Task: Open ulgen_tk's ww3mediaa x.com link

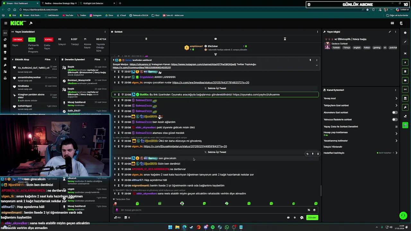Action: [x=211, y=83]
